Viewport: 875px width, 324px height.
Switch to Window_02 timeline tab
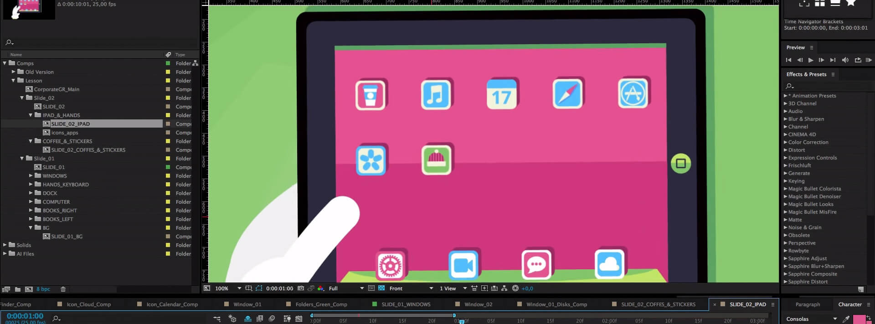pyautogui.click(x=479, y=304)
